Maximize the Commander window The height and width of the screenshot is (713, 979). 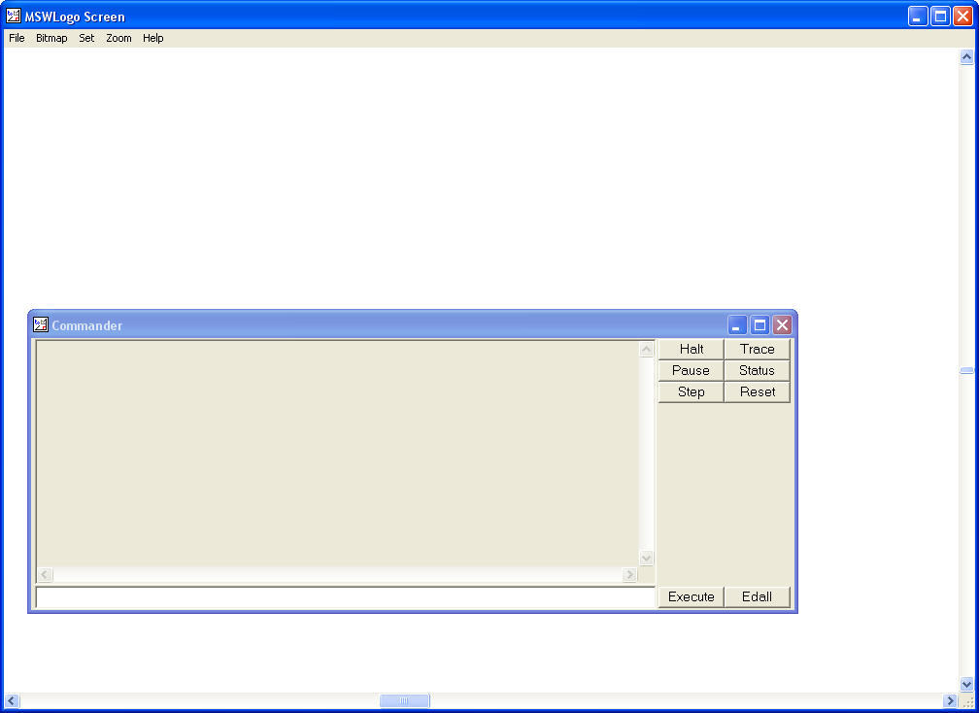coord(760,325)
